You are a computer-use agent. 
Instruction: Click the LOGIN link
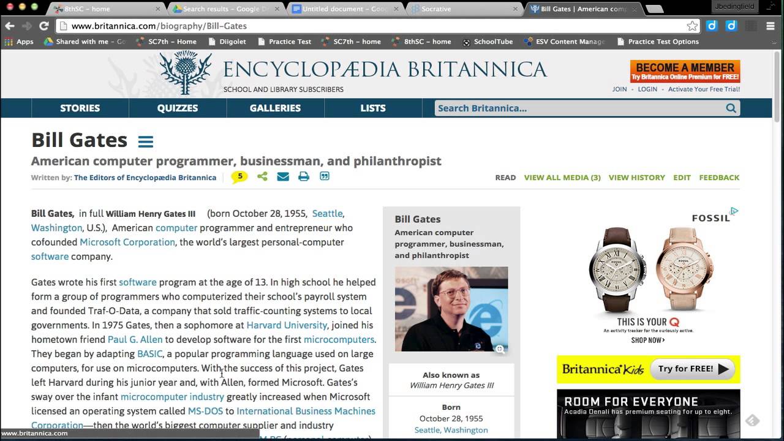point(647,89)
